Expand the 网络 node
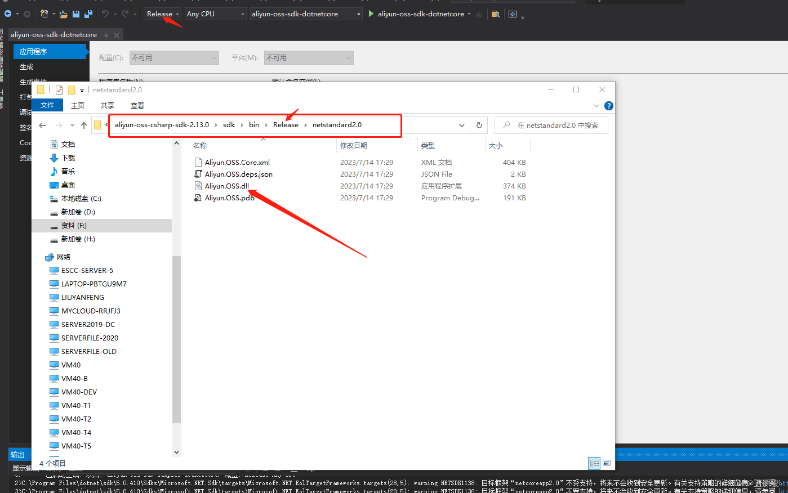Image resolution: width=788 pixels, height=493 pixels. click(x=63, y=257)
